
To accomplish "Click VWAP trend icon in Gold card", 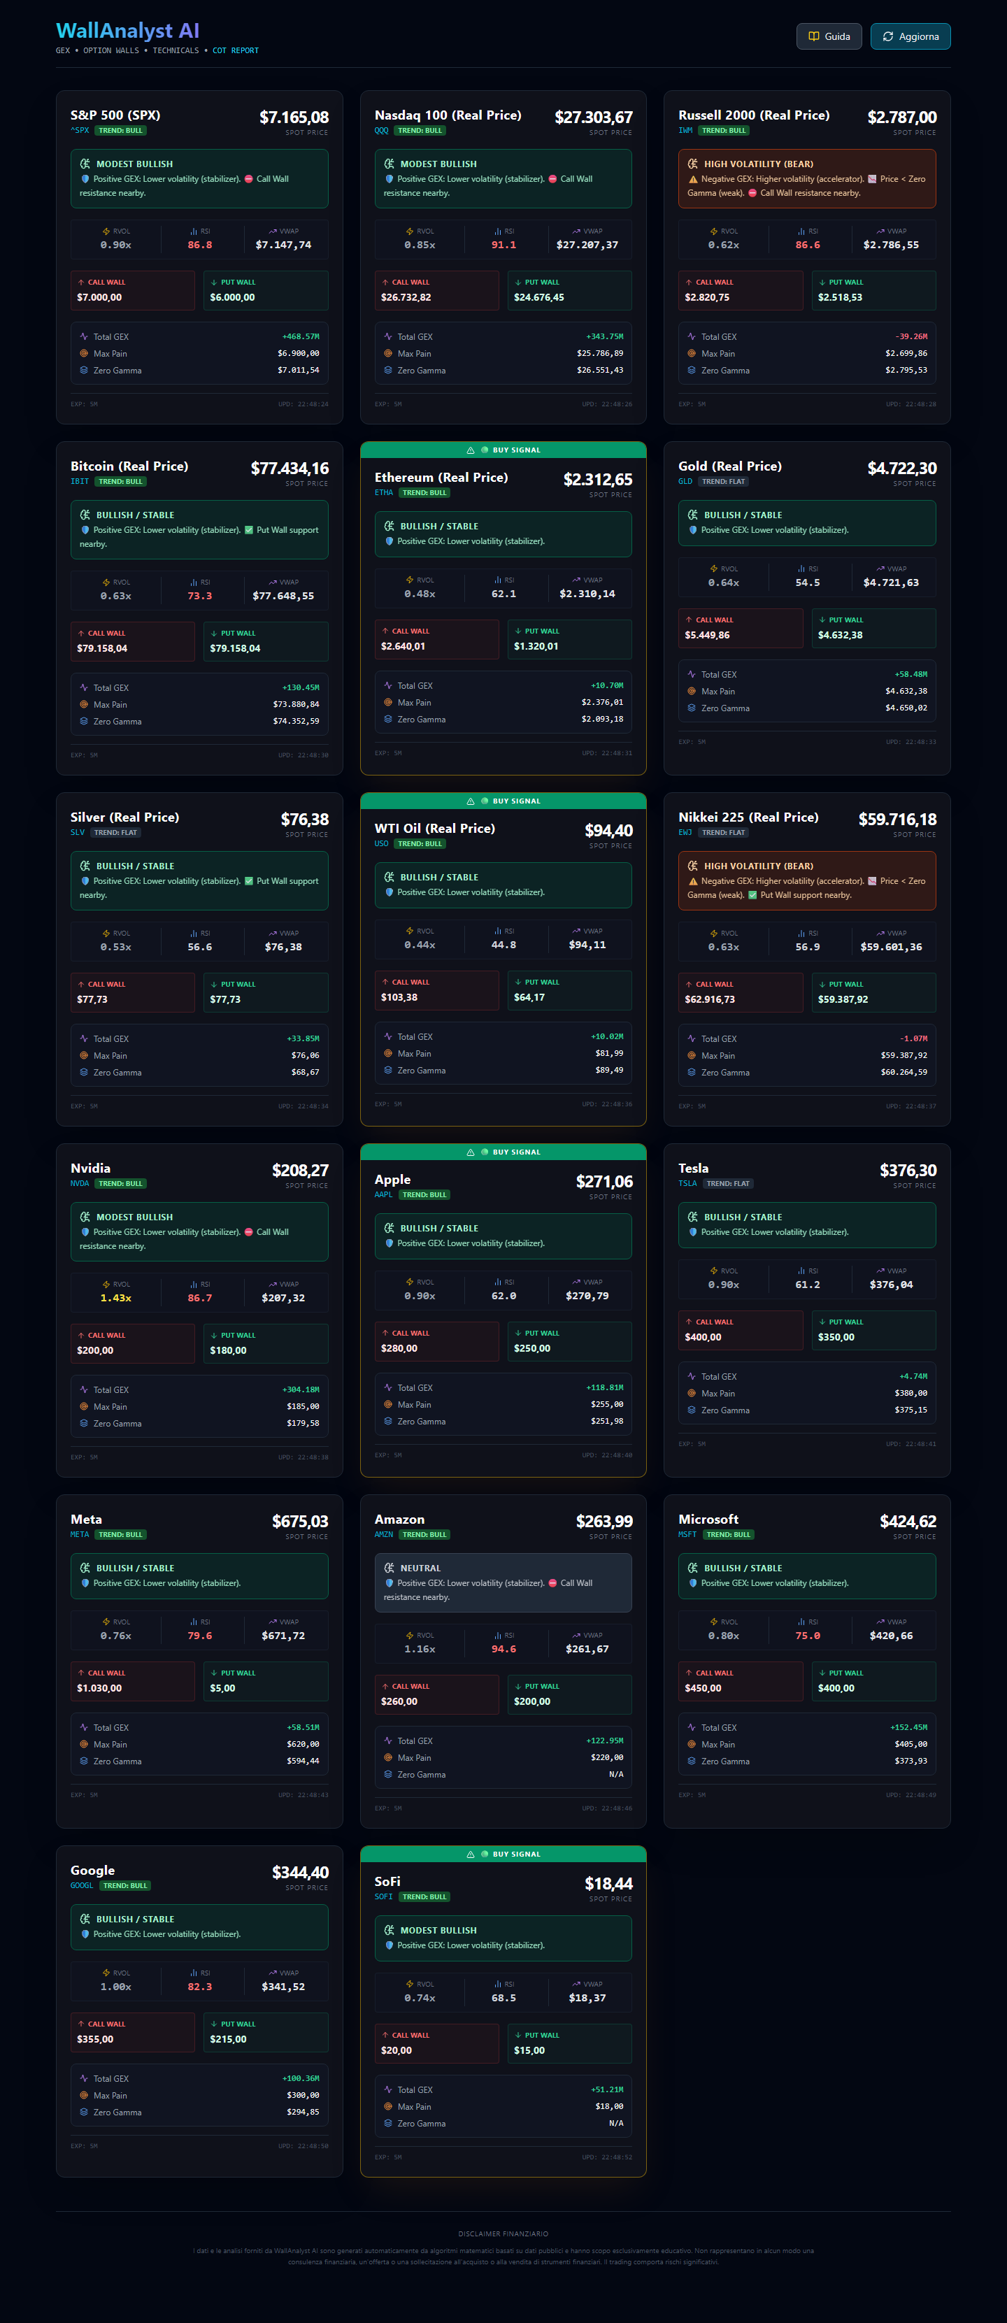I will coord(880,569).
